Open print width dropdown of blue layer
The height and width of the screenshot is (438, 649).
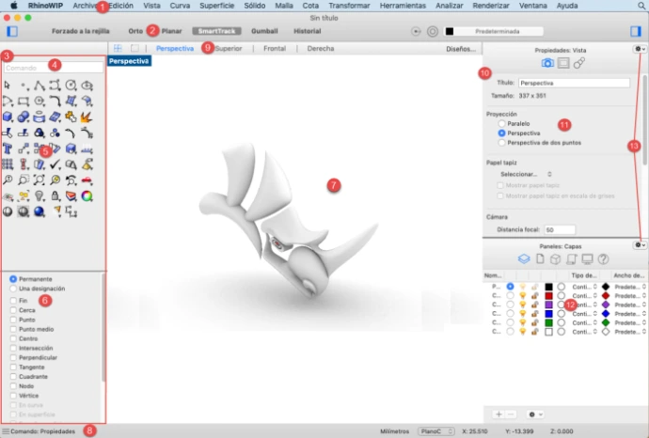[x=629, y=314]
